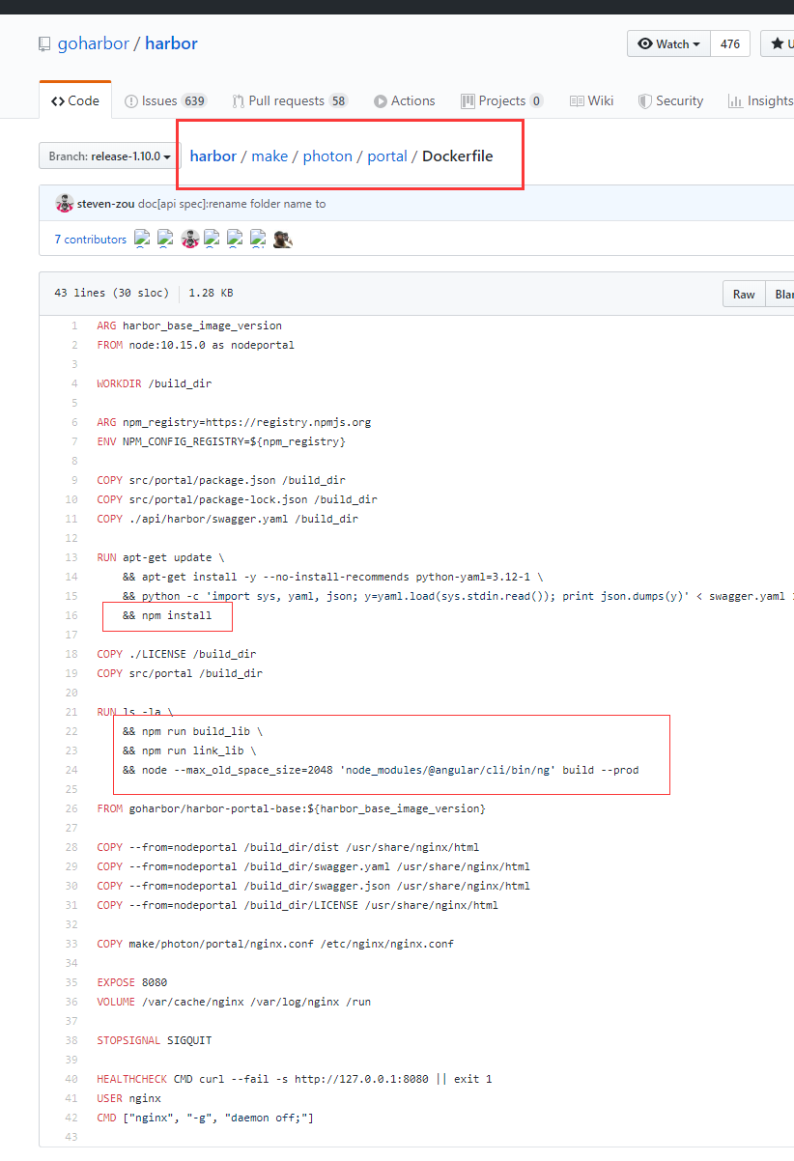Click the 'HEALTHCHECK CMD curl' code line
The width and height of the screenshot is (794, 1161).
click(295, 1079)
